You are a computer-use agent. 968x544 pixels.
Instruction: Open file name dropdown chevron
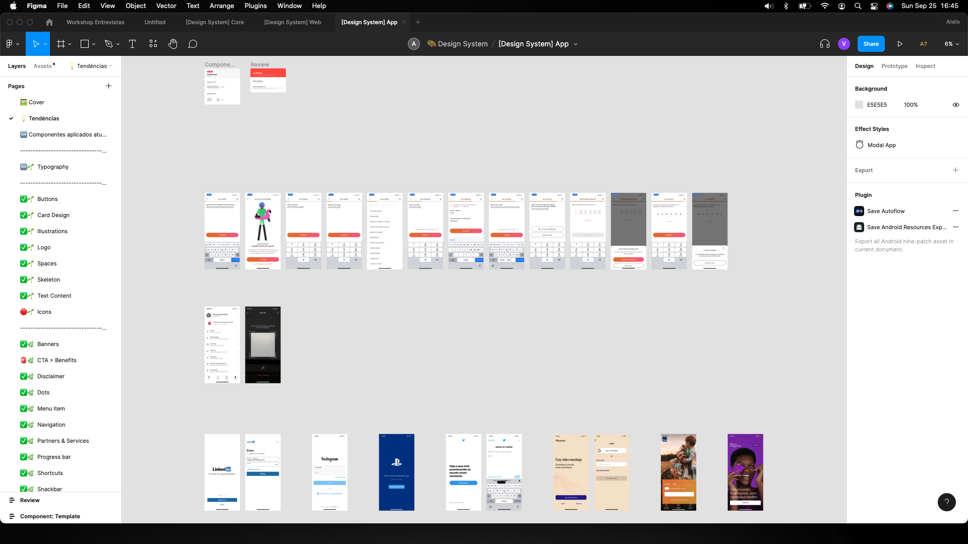pyautogui.click(x=576, y=44)
